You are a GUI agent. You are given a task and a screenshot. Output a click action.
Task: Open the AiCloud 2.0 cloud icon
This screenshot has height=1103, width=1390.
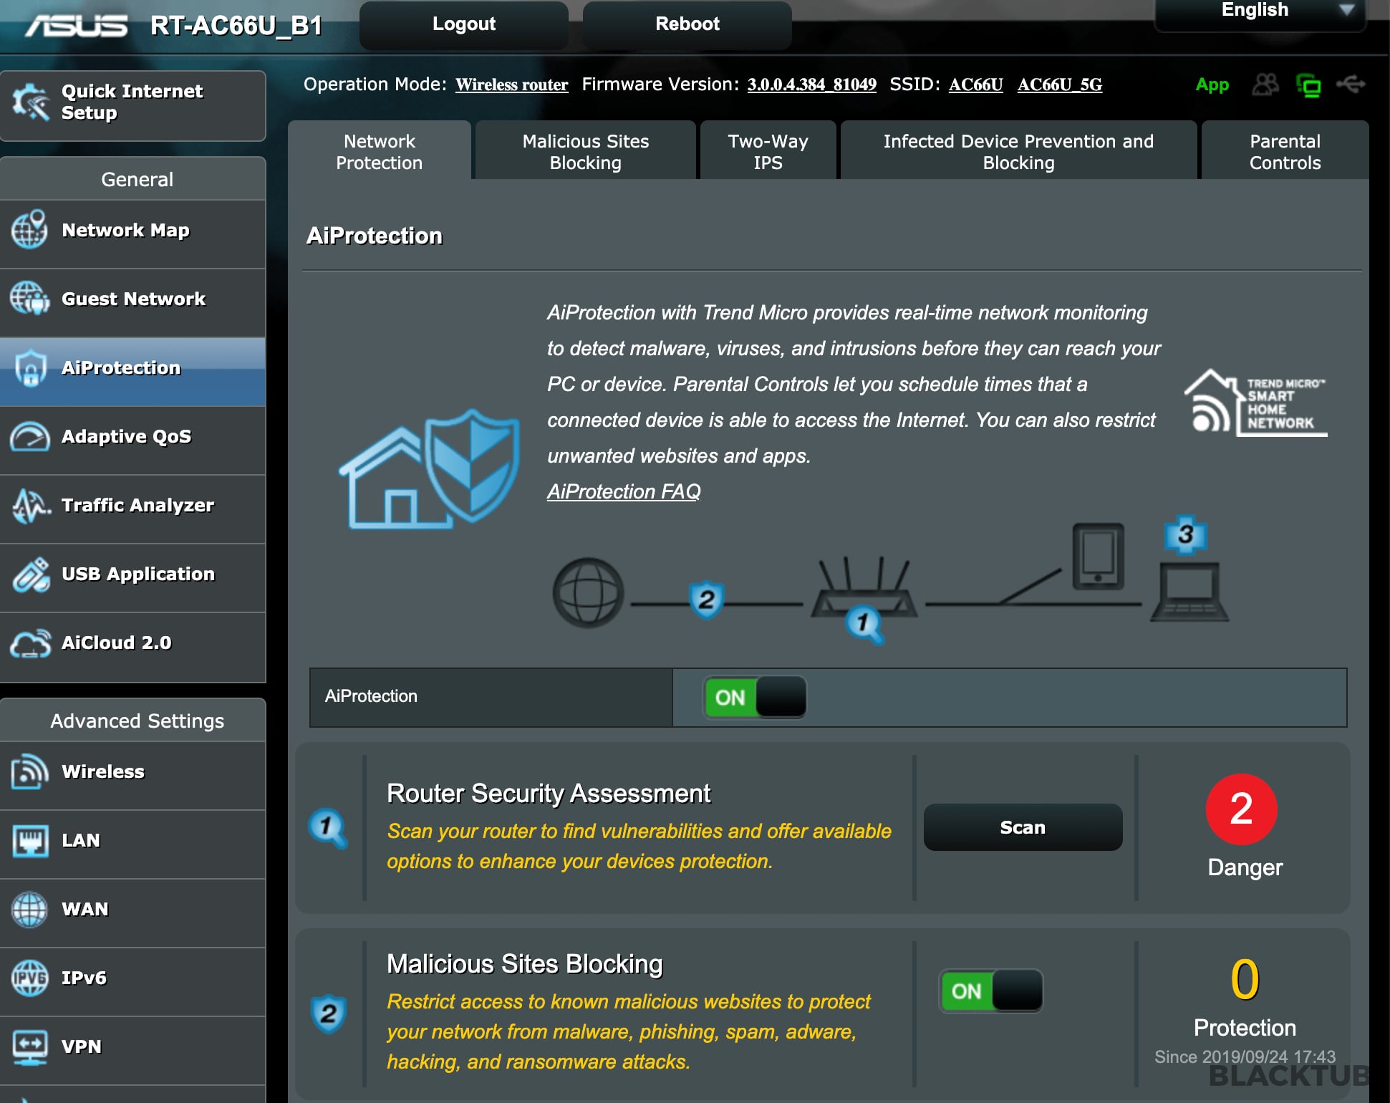point(29,643)
